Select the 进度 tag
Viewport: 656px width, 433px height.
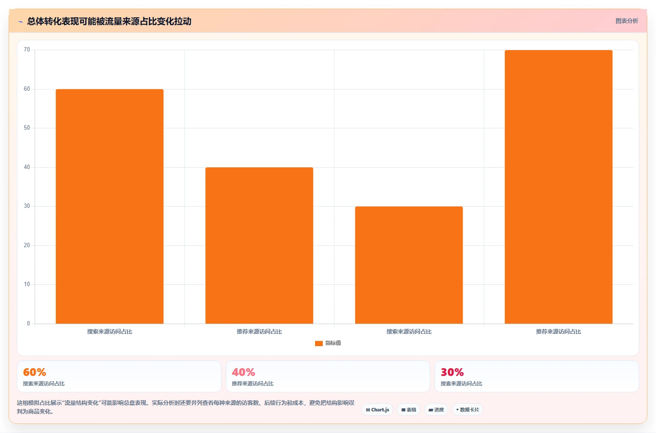(436, 410)
